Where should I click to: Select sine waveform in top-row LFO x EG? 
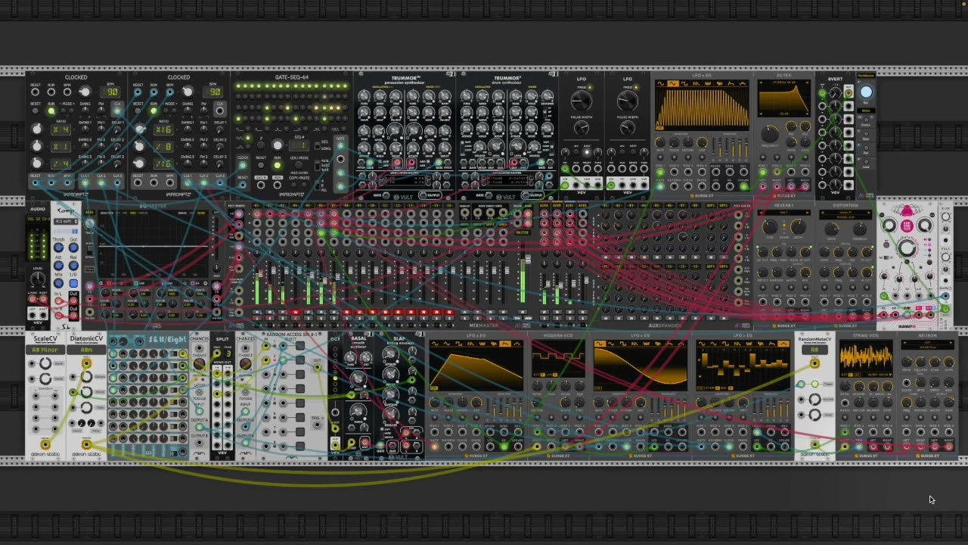coord(661,83)
